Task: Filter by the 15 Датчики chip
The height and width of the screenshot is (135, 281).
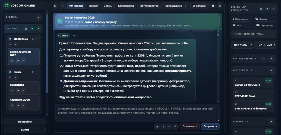Action: [265, 19]
